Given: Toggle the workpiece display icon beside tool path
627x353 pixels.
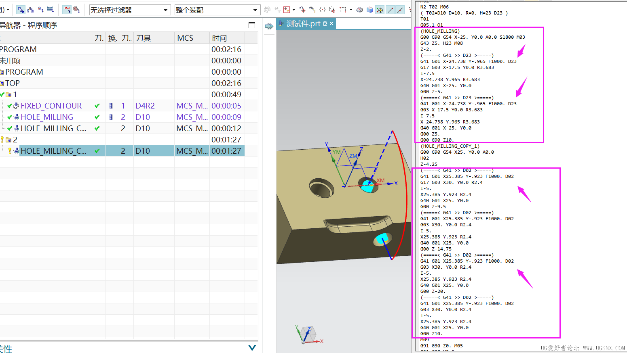Looking at the screenshot, I should [x=76, y=10].
